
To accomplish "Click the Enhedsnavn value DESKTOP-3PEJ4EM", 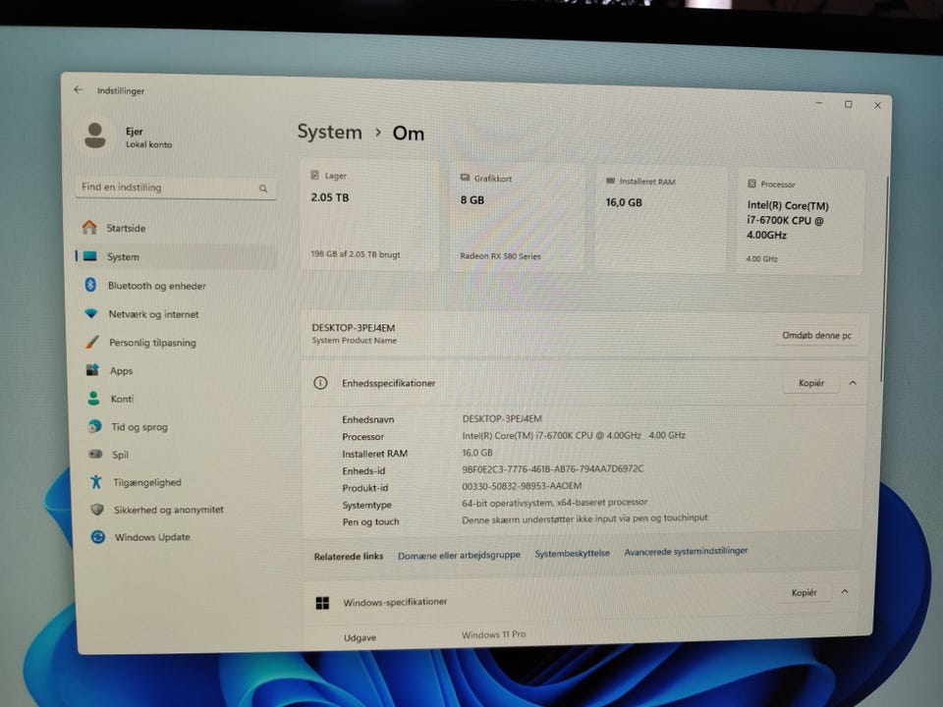I will pyautogui.click(x=502, y=418).
